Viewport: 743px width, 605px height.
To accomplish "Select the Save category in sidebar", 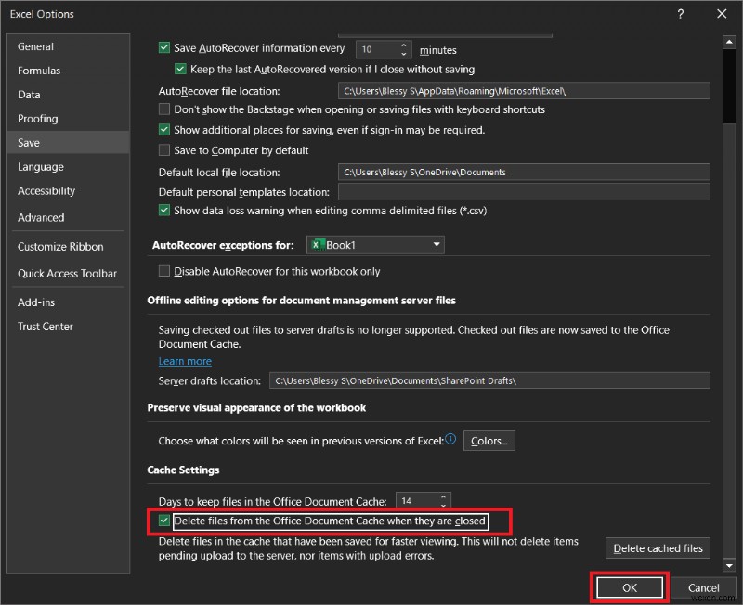I will pyautogui.click(x=69, y=143).
